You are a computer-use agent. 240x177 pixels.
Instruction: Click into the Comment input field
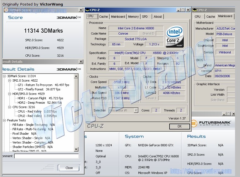(x=46, y=156)
